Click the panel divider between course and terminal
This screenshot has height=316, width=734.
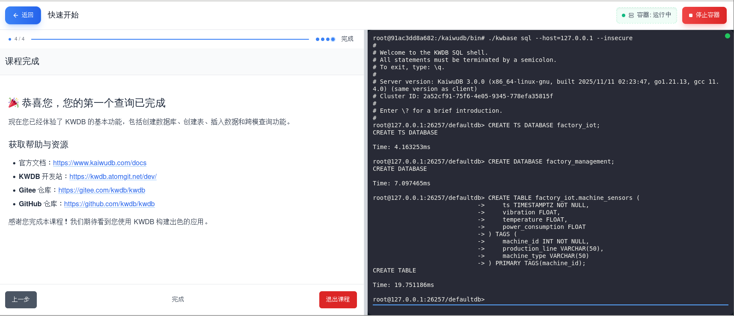click(366, 173)
